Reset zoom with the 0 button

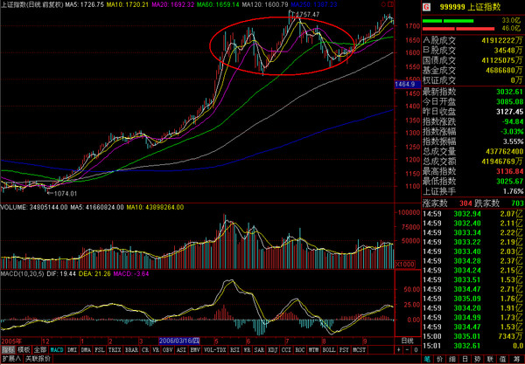pyautogui.click(x=416, y=349)
